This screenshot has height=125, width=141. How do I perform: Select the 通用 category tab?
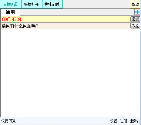(x=10, y=12)
